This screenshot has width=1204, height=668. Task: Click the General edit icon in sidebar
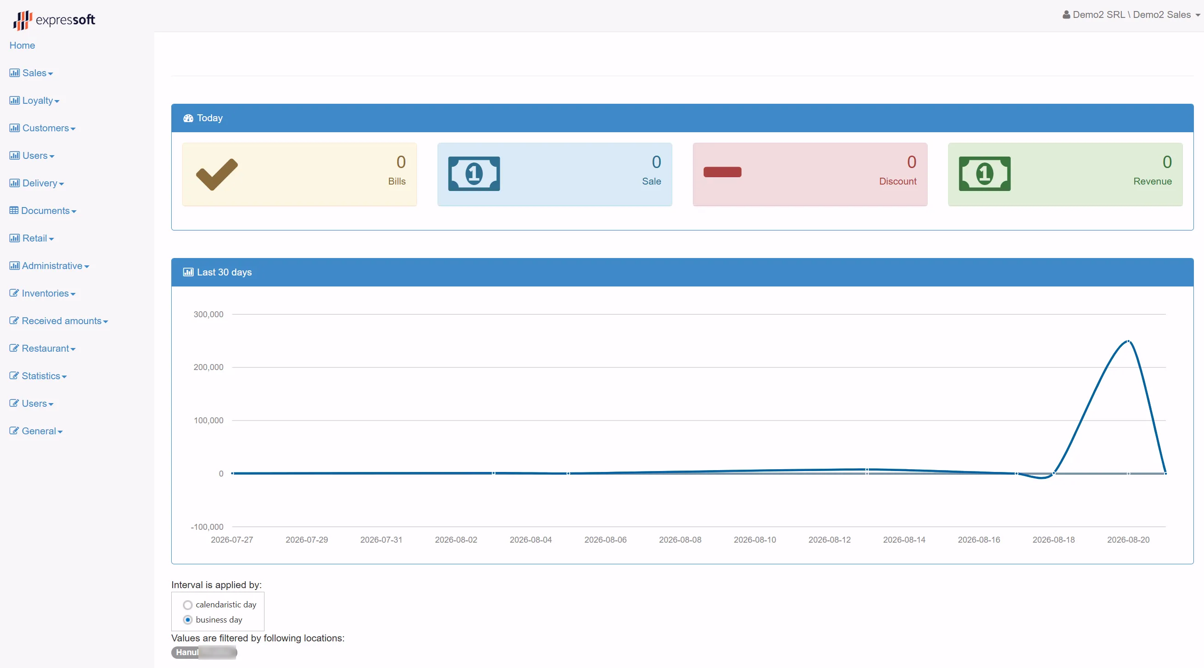coord(14,431)
